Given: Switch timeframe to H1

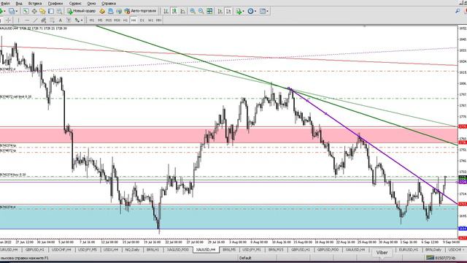Looking at the screenshot, I should point(125,20).
